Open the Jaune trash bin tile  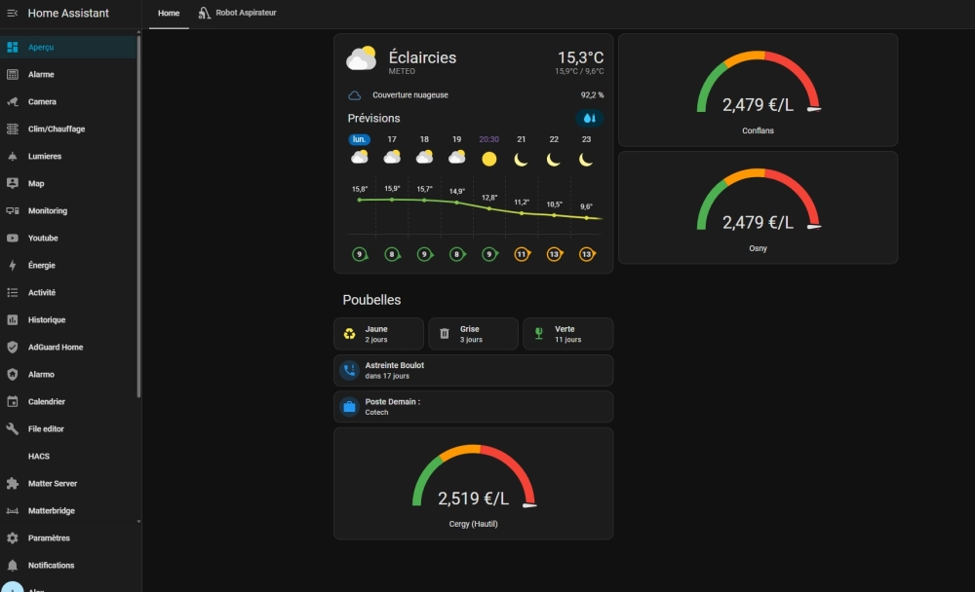378,334
